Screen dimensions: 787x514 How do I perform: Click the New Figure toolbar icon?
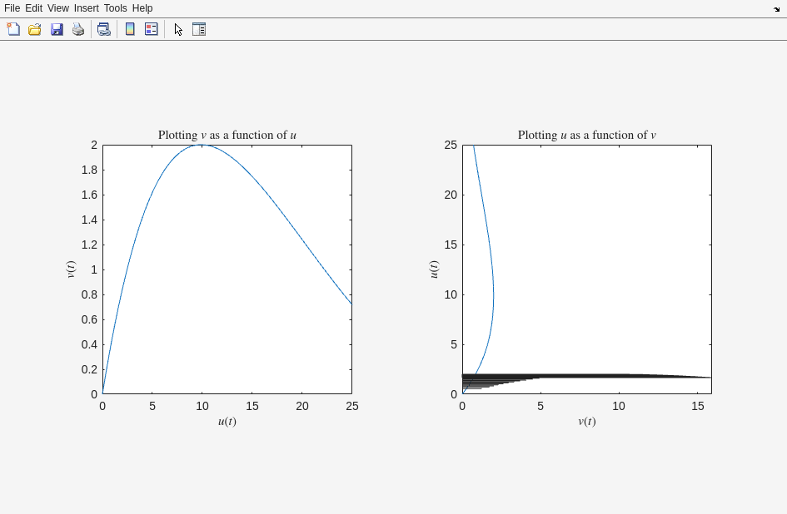pyautogui.click(x=13, y=29)
